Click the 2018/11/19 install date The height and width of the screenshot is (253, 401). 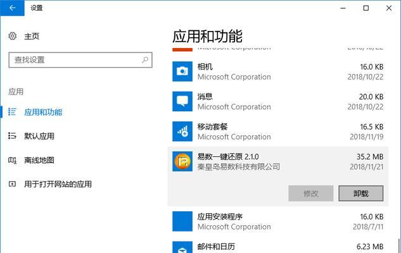click(x=367, y=137)
